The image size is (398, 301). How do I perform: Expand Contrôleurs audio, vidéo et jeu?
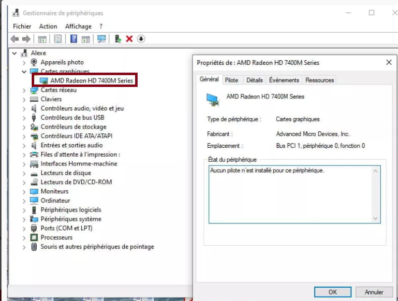pos(24,109)
